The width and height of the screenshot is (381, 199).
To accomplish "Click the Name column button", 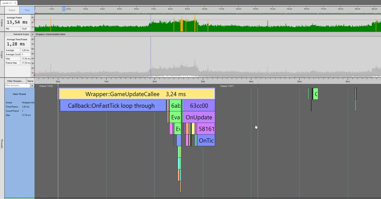I will 30,81.
